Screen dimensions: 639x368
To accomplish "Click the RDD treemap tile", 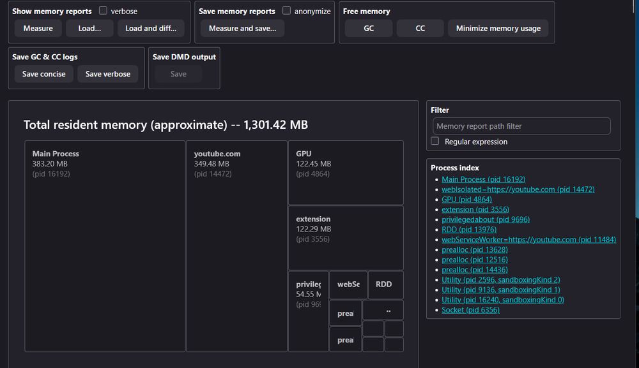I will (385, 284).
